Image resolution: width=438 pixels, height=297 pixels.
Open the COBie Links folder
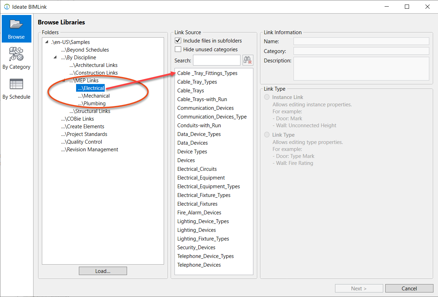77,119
